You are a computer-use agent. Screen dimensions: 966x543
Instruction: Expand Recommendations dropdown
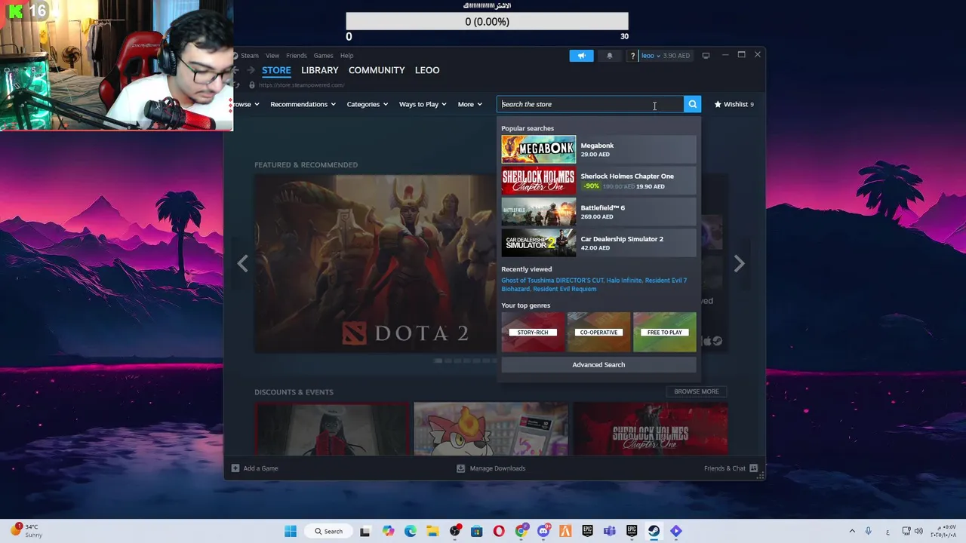(x=303, y=104)
